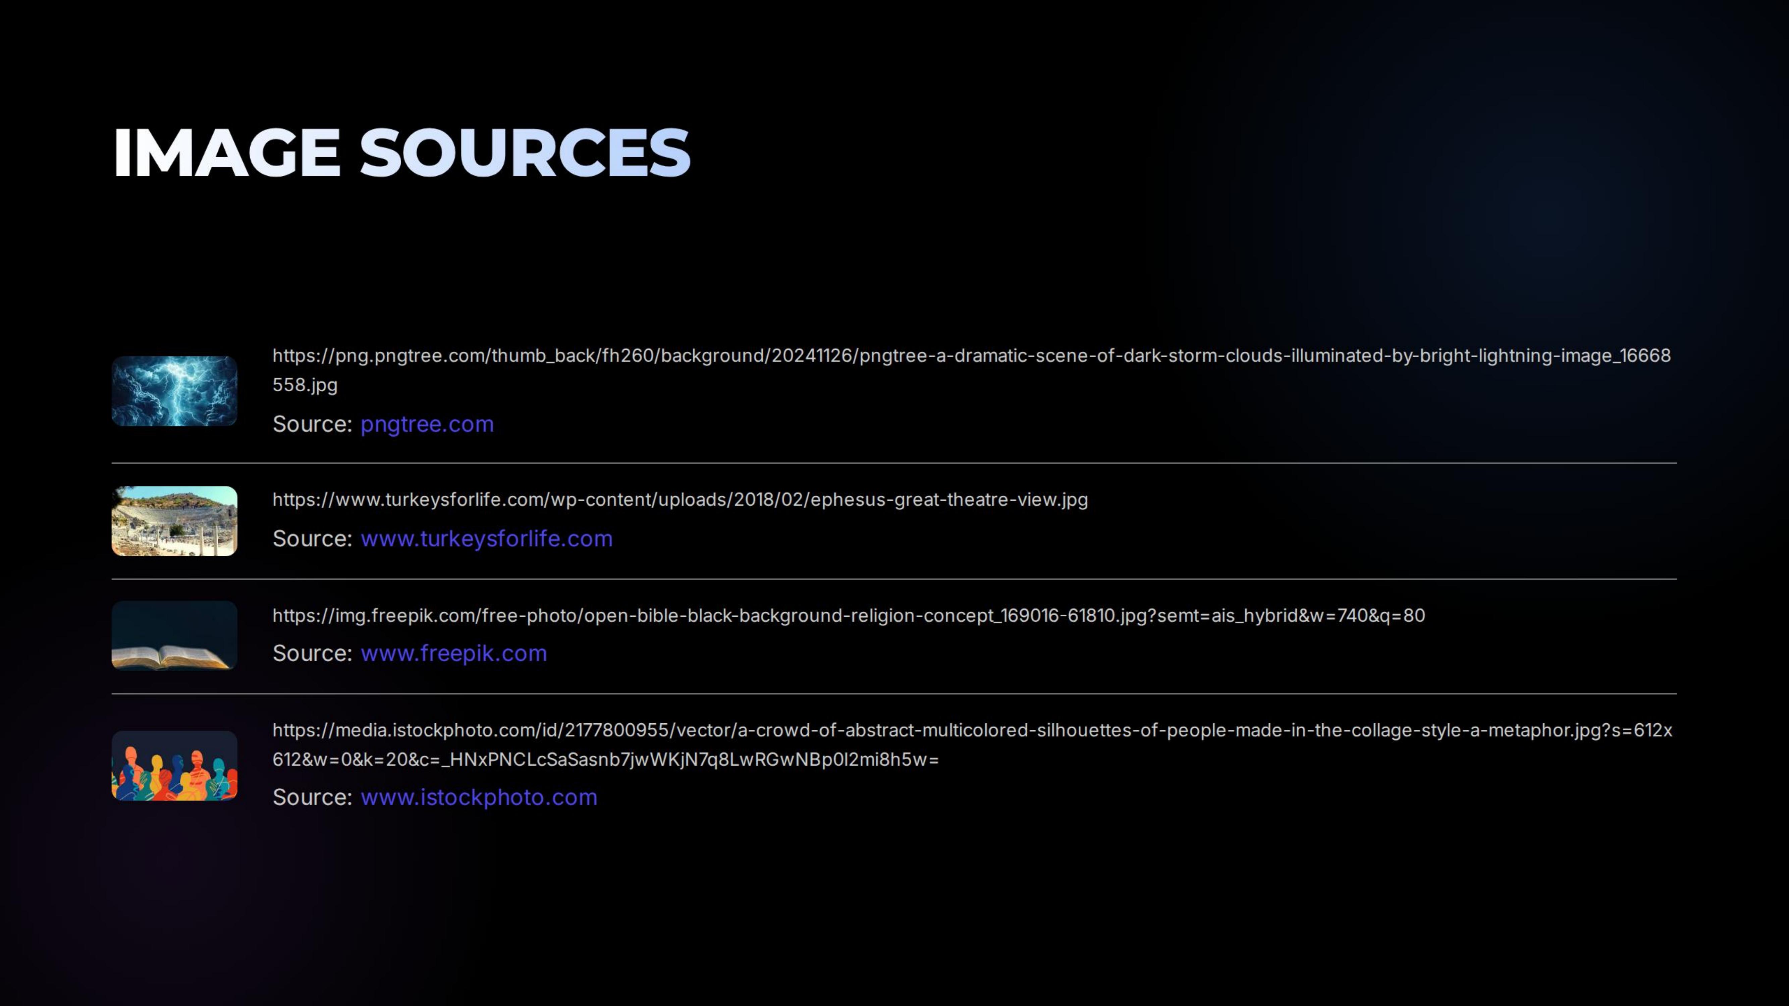Screen dimensions: 1789x1006
Task: Open the www.istockphoto.com source link
Action: coord(479,797)
